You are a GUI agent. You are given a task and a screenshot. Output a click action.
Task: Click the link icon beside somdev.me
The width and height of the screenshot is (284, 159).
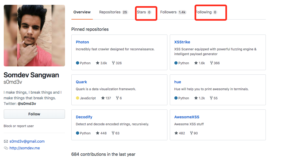(x=6, y=148)
